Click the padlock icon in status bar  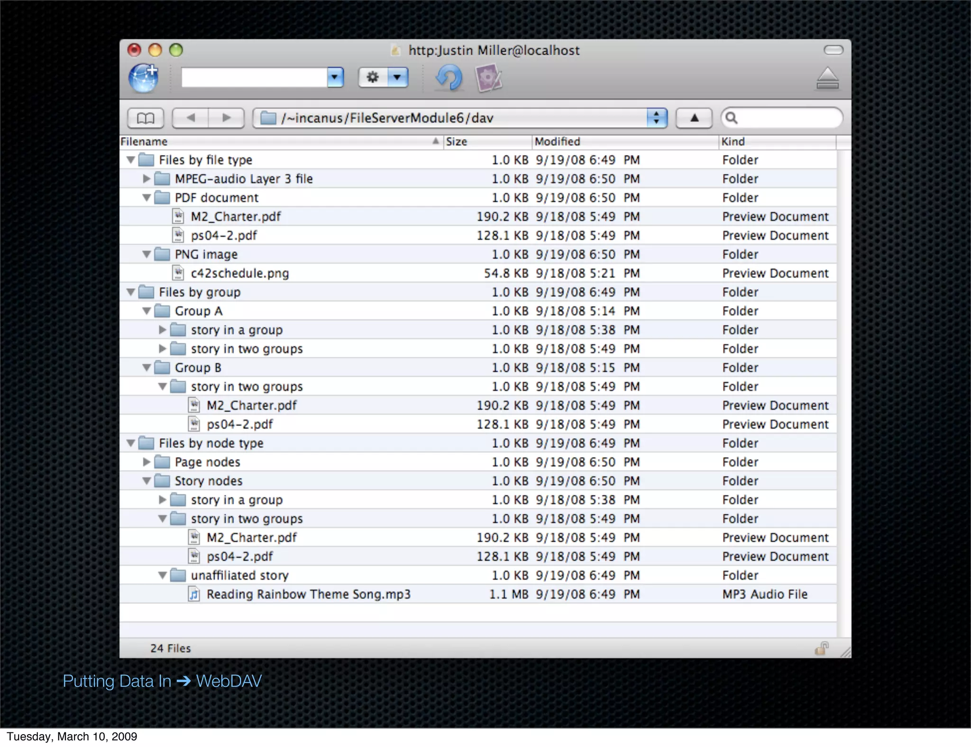pos(822,648)
